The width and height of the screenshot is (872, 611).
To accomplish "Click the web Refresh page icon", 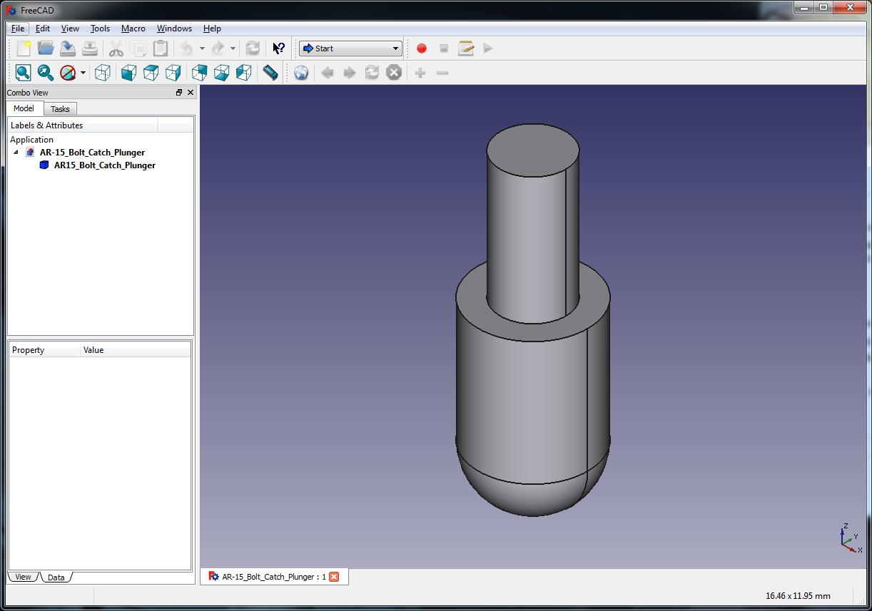I will click(372, 73).
